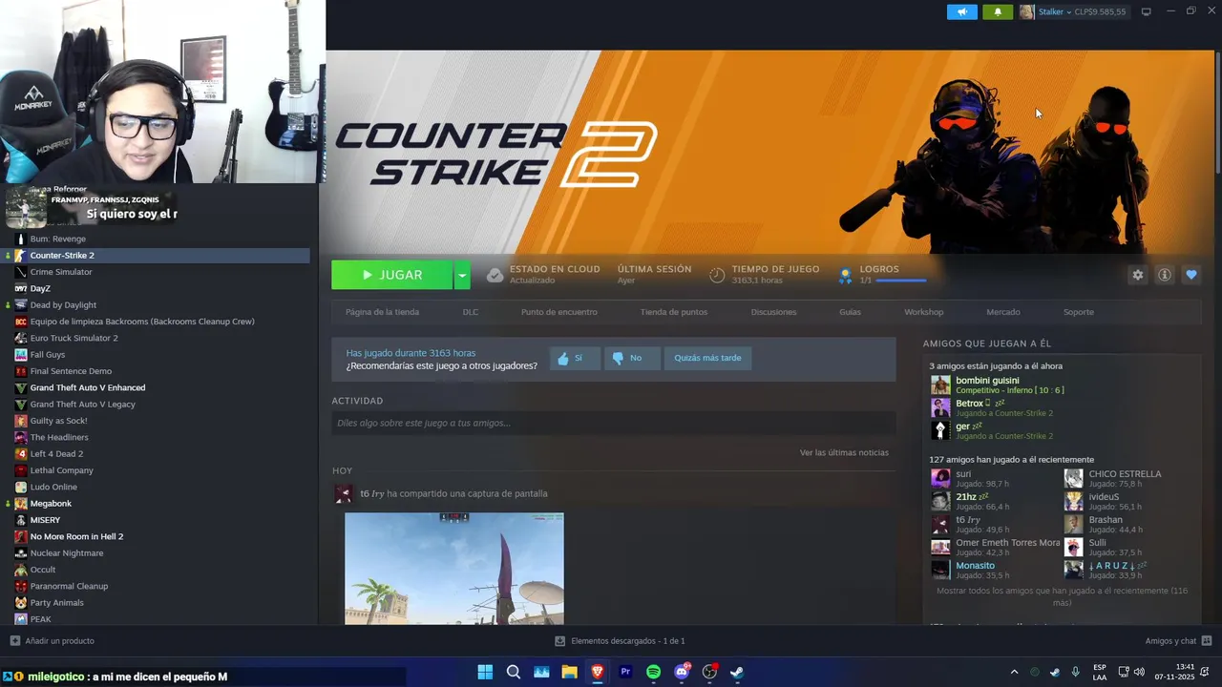Screen dimensions: 1222x687
Task: Open suri friend avatar
Action: 940,478
